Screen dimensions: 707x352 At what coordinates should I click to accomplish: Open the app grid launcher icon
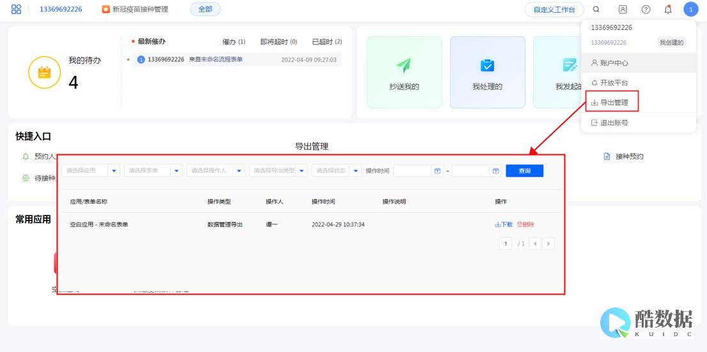coord(16,9)
